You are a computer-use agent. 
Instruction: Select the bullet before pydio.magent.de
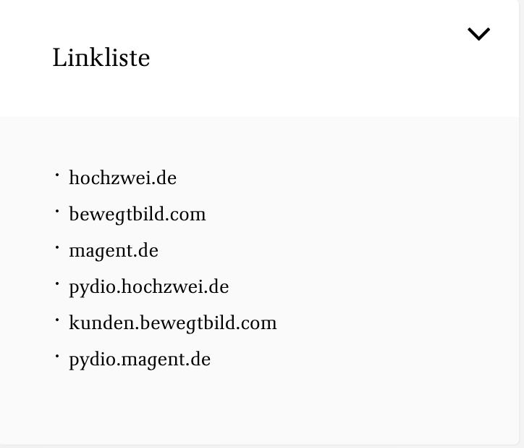pyautogui.click(x=57, y=357)
